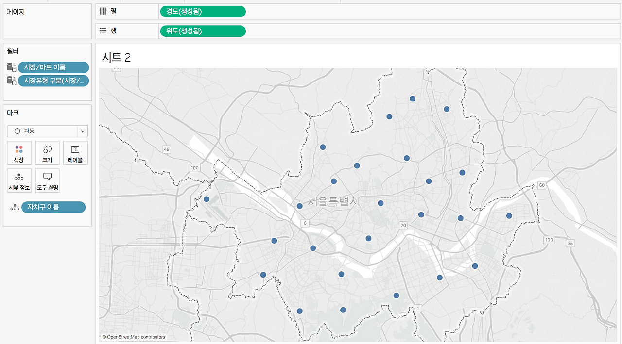Click the rows icon next to 행
Image resolution: width=622 pixels, height=344 pixels.
(x=103, y=31)
